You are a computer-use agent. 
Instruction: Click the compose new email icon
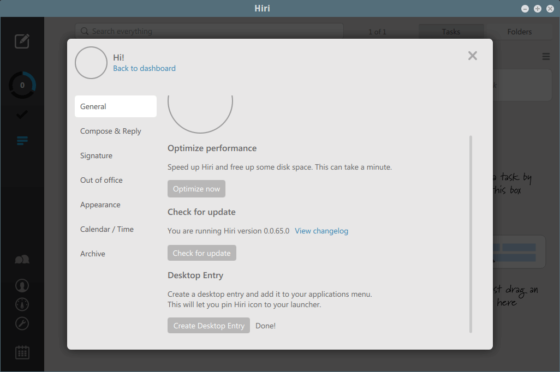[x=22, y=41]
